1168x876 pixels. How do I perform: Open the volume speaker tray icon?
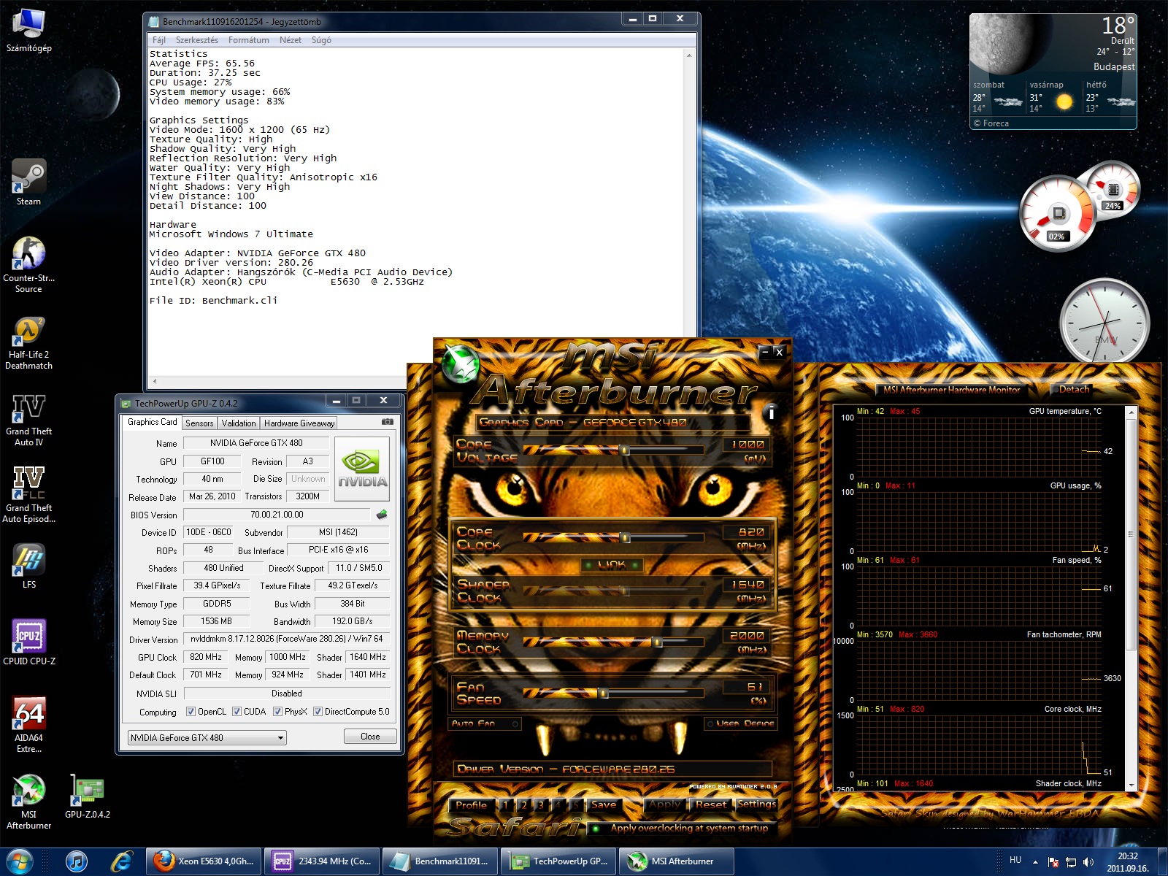(x=1088, y=862)
